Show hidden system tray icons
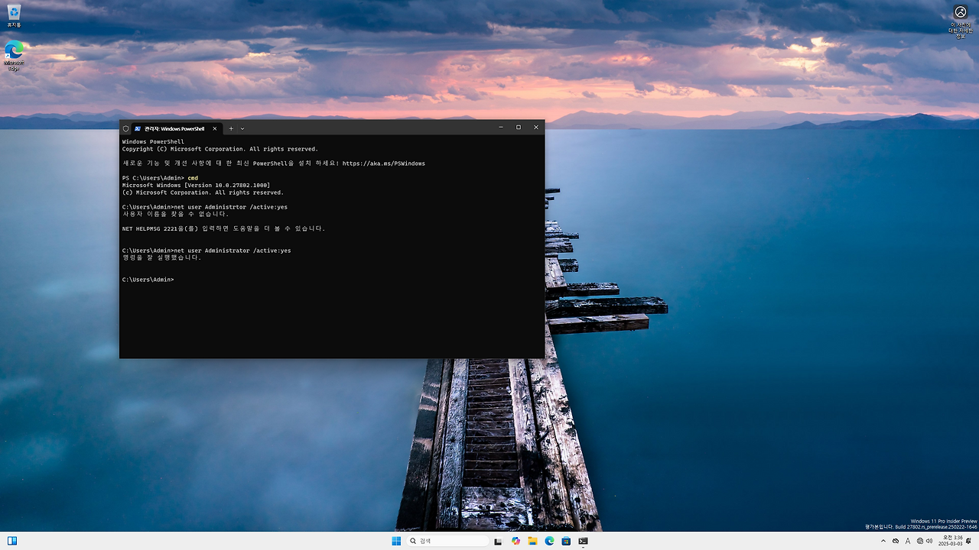The width and height of the screenshot is (979, 550). (x=884, y=541)
